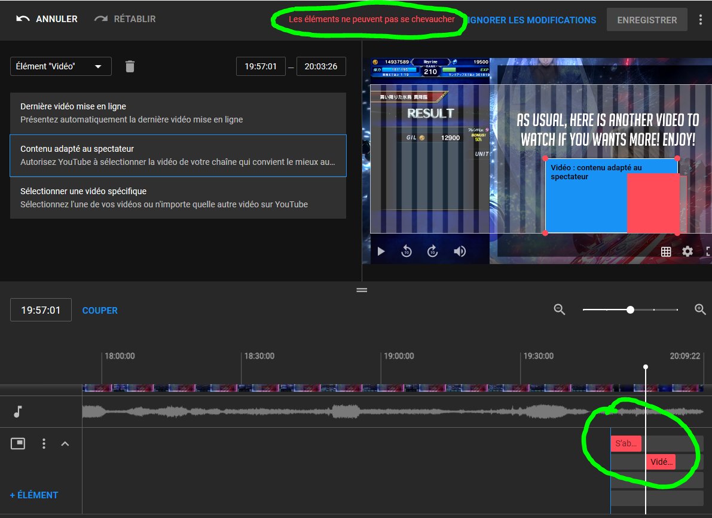The width and height of the screenshot is (712, 518).
Task: Click the 19:30:00 timeline label
Action: coord(539,356)
